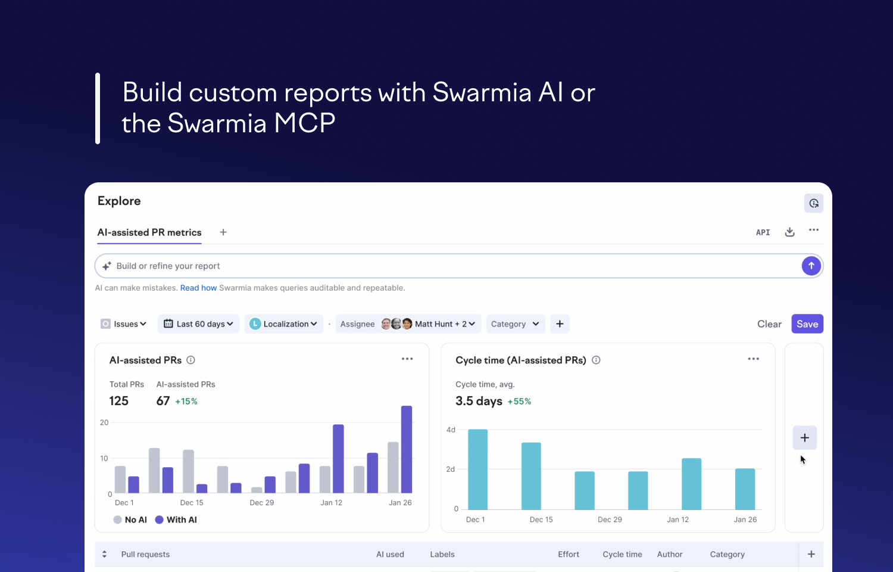
Task: Select the AI-assisted PR metrics tab
Action: (x=149, y=232)
